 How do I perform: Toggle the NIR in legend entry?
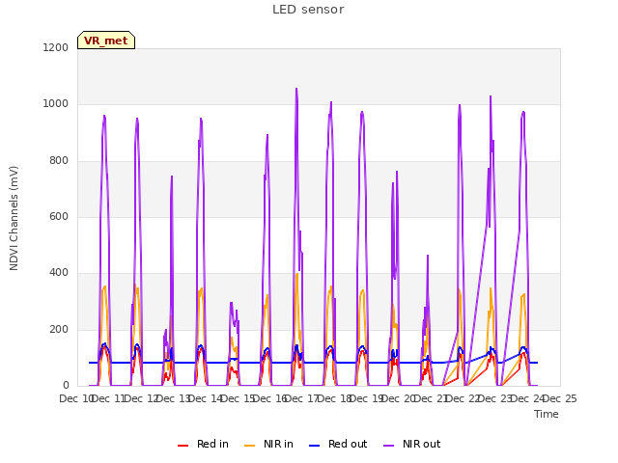point(268,444)
